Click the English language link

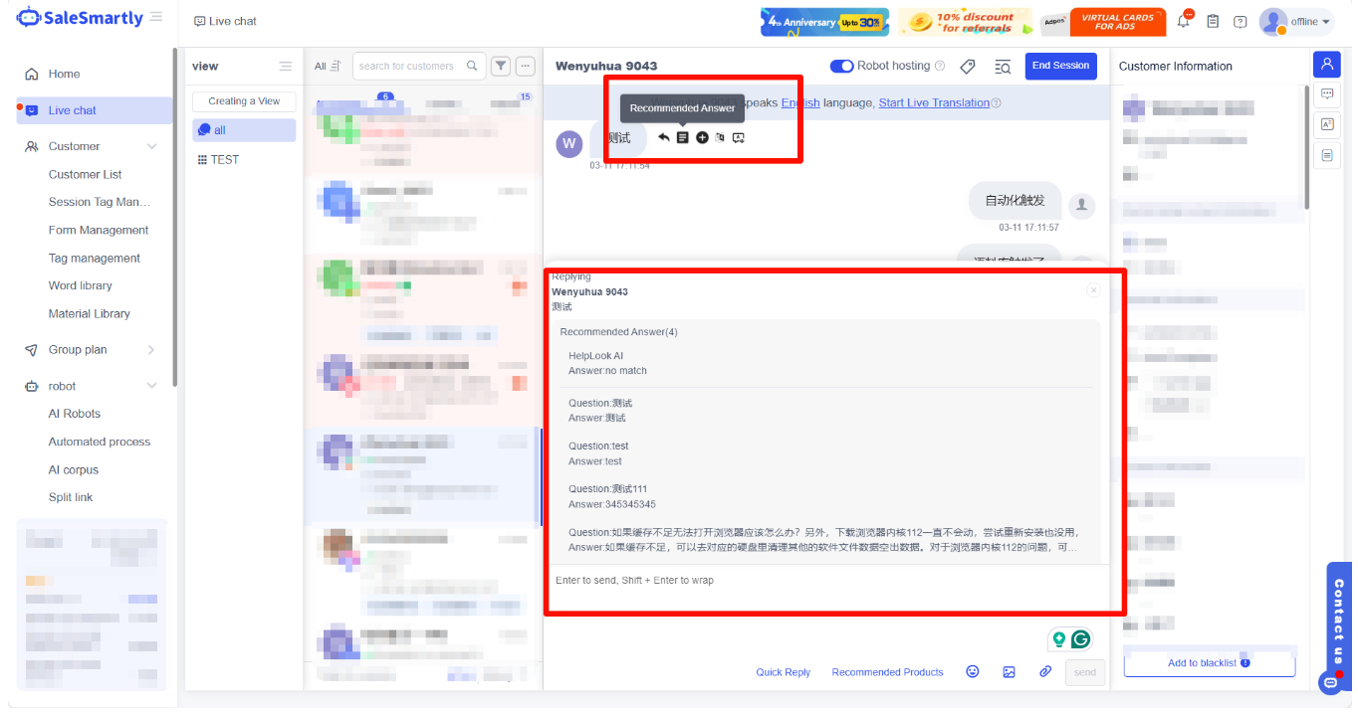800,102
